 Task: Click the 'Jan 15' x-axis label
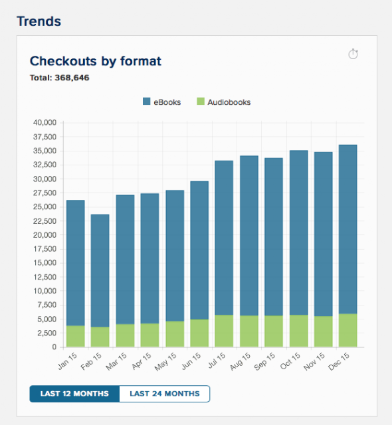point(68,361)
